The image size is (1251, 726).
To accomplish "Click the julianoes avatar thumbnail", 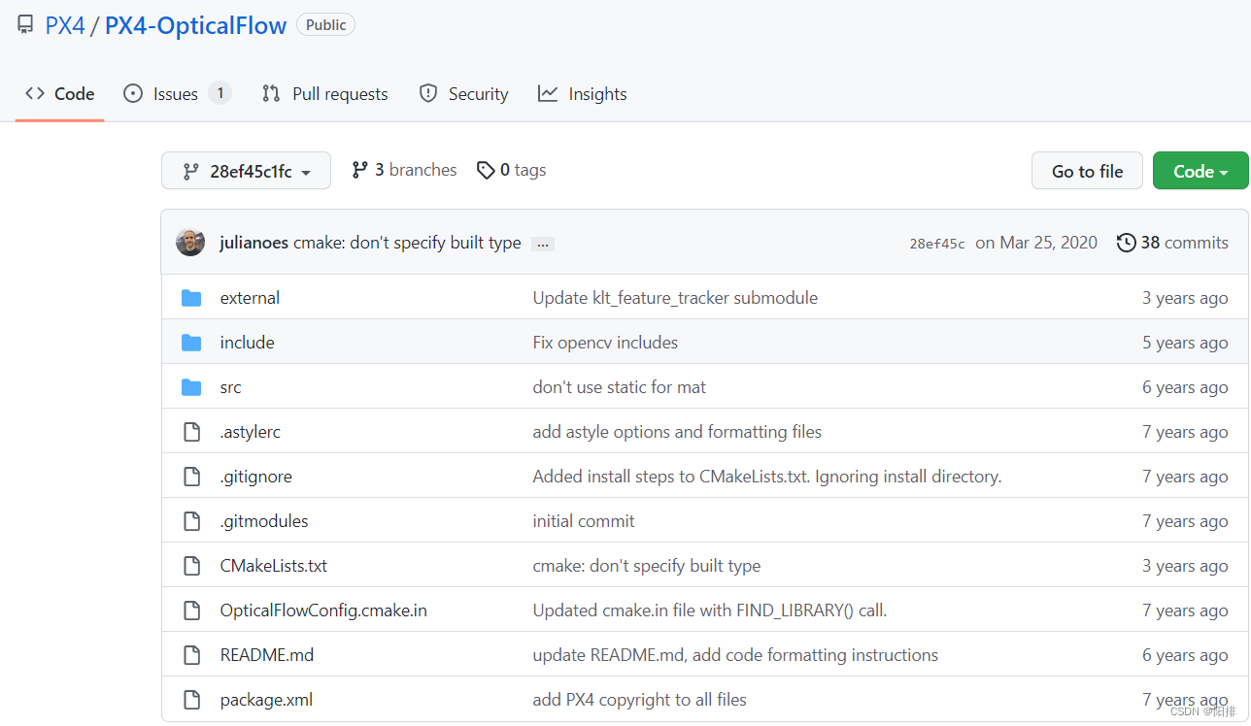I will coord(190,243).
